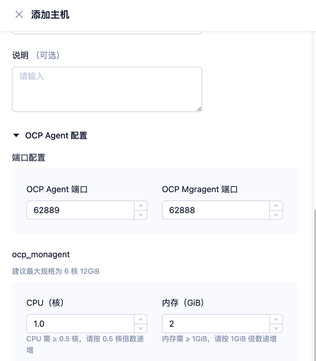Increase OCP Mgragent 端口 with up arrow

(276, 205)
